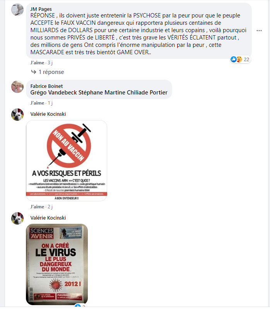Screen dimensions: 270x309
Task: Click Valérie Kocinski name above magazine image
Action: pos(48,218)
